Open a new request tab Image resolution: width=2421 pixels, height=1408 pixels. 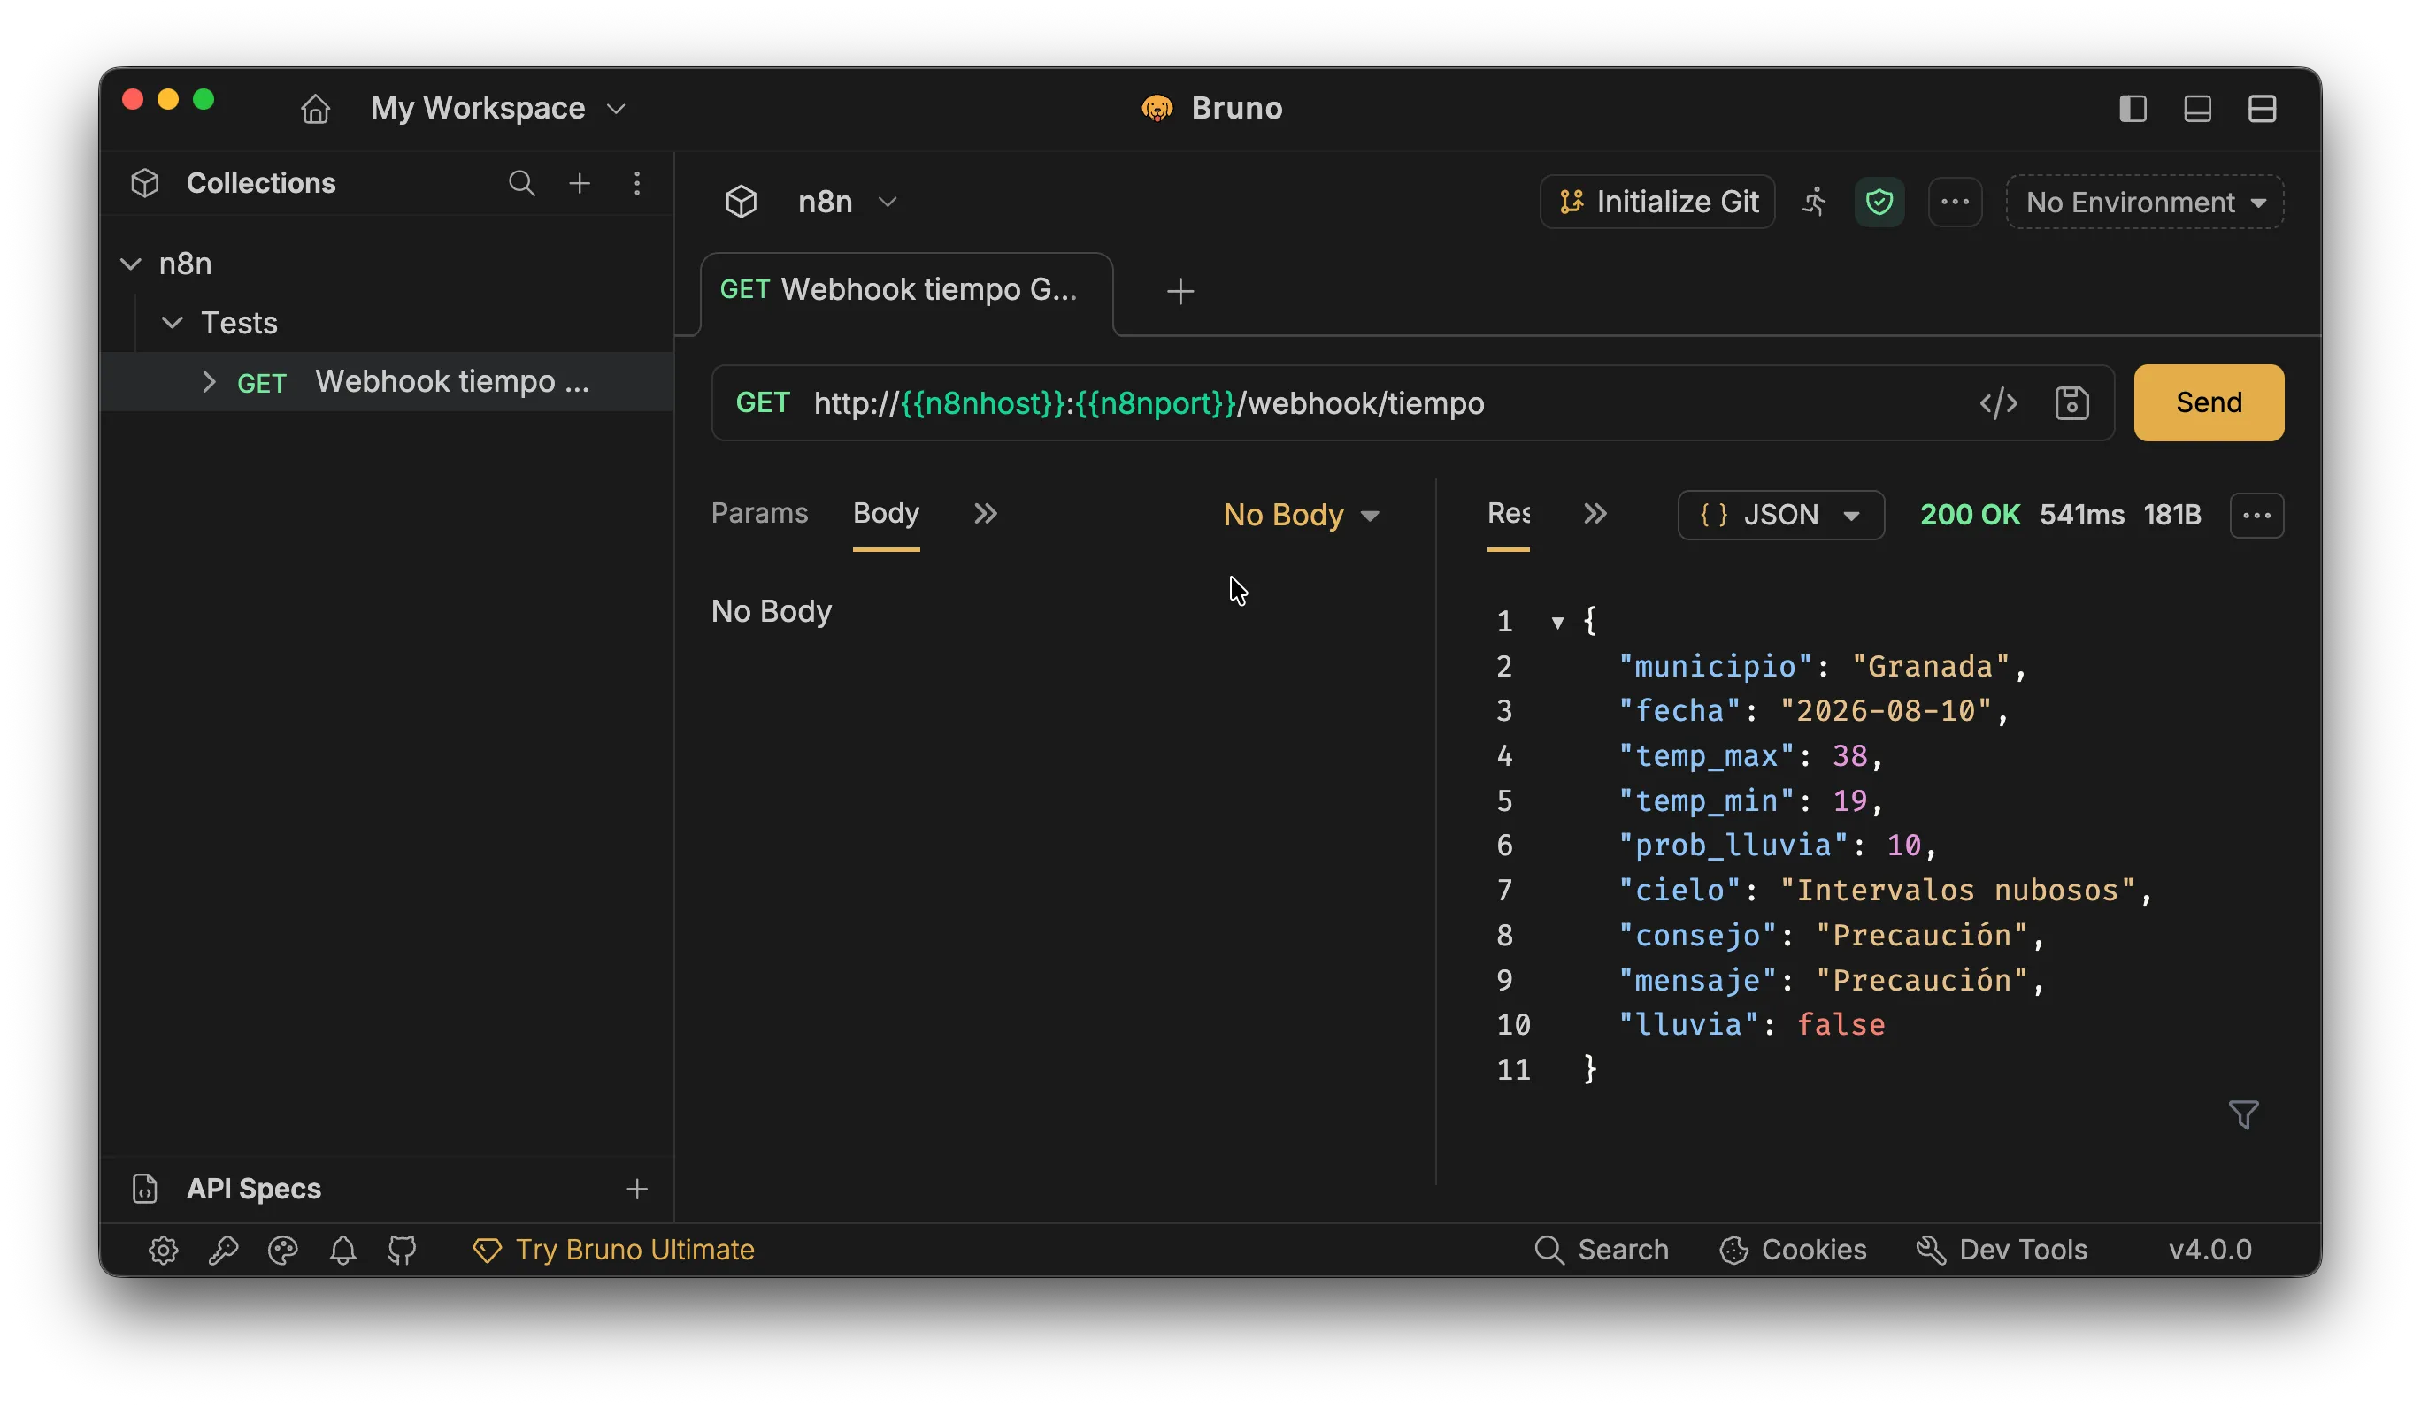(1180, 291)
